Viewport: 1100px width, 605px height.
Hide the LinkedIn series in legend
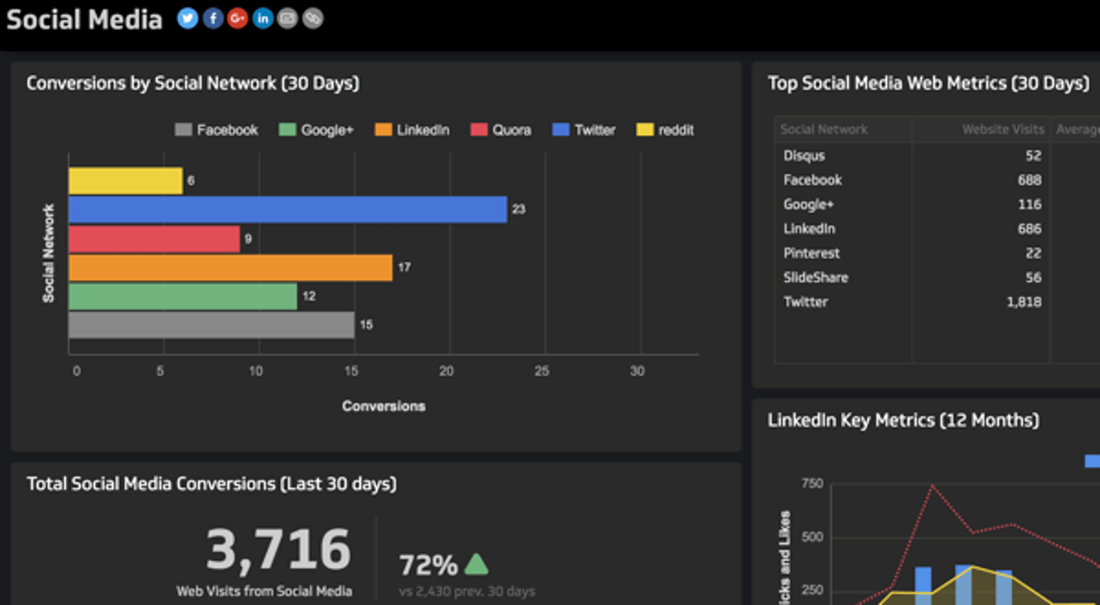click(412, 130)
